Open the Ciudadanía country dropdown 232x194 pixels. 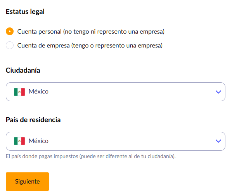[x=115, y=92]
